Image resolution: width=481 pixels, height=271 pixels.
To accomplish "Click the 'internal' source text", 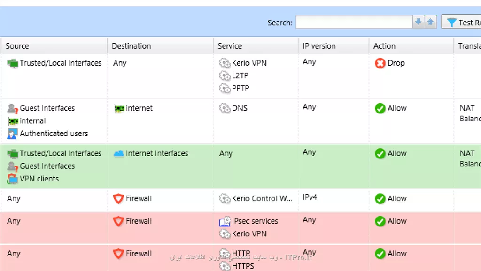I will coord(32,121).
